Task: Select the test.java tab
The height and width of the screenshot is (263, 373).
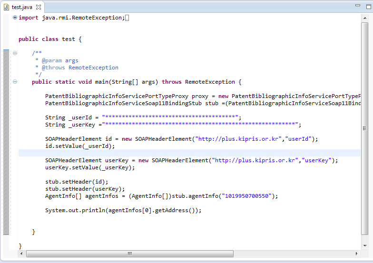Action: (22, 8)
